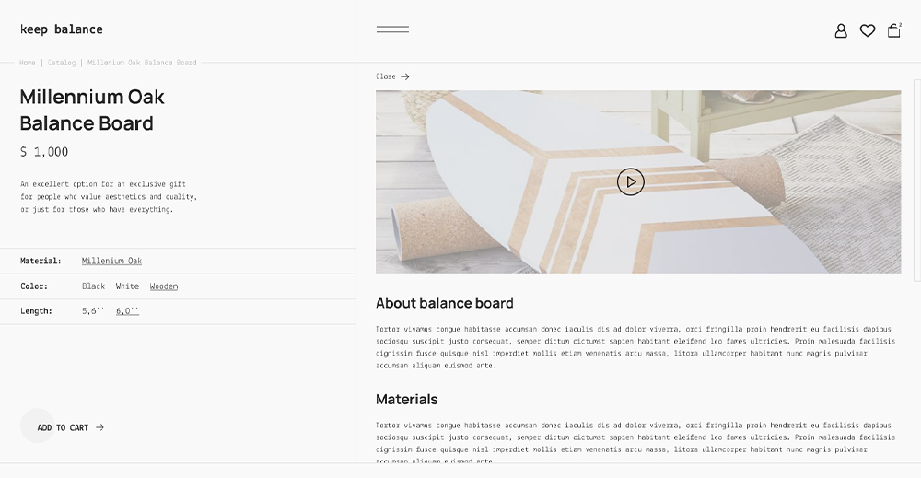921x478 pixels.
Task: Select Black color option
Action: coord(93,286)
